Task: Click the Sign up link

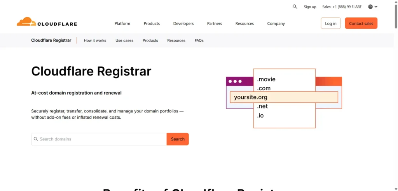Action: tap(310, 7)
